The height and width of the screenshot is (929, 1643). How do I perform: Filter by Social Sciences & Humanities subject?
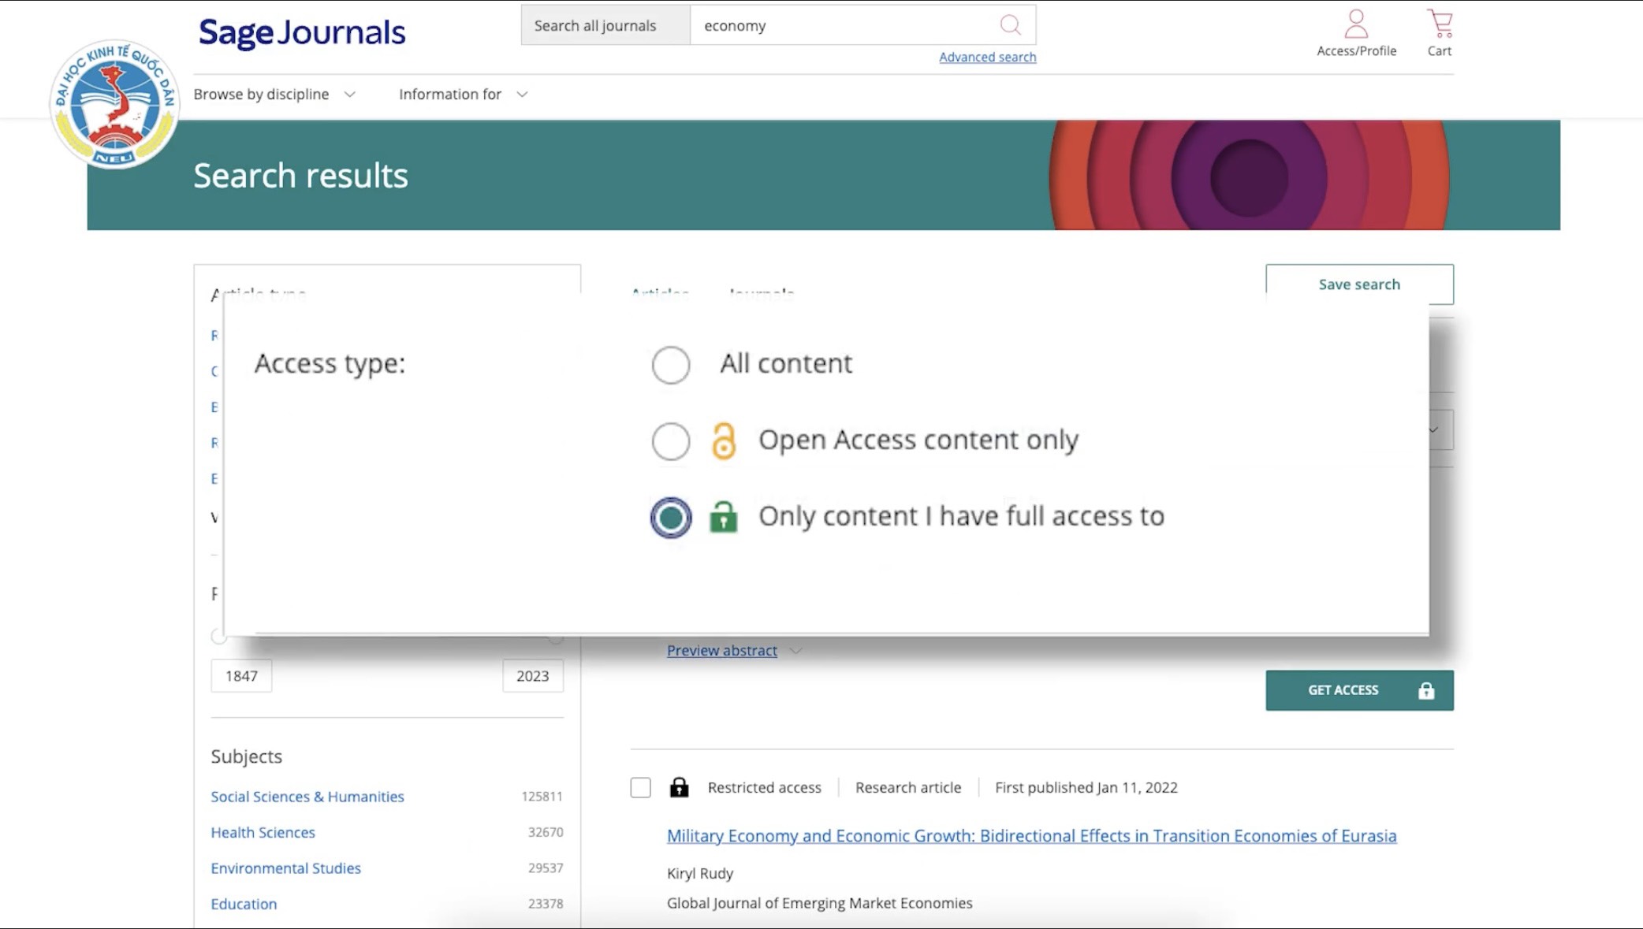point(307,797)
